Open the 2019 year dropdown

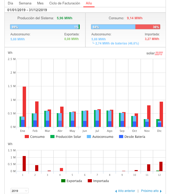pyautogui.click(x=20, y=191)
